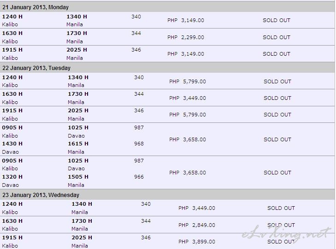336x249 pixels.
Task: Select the 23 January 2013, Wednesday header
Action: pyautogui.click(x=41, y=195)
